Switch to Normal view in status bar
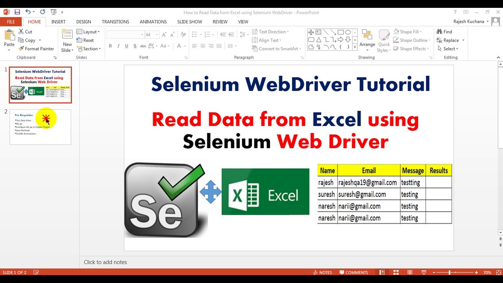This screenshot has width=503, height=283. [382, 272]
